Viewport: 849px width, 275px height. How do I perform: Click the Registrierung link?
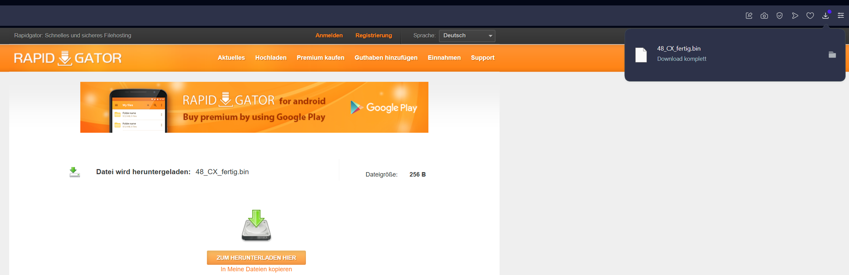(x=374, y=35)
